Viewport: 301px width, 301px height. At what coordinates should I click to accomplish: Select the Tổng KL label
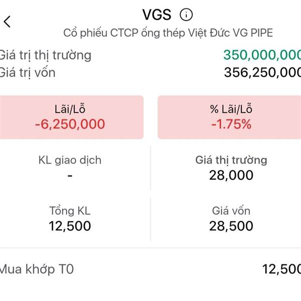70,211
